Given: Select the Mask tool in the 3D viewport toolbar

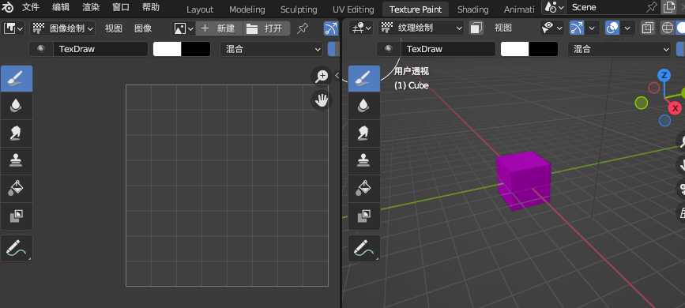Looking at the screenshot, I should point(364,216).
